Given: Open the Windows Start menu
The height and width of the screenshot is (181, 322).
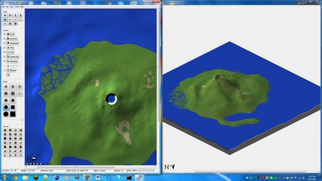Looking at the screenshot, I should click(x=5, y=177).
